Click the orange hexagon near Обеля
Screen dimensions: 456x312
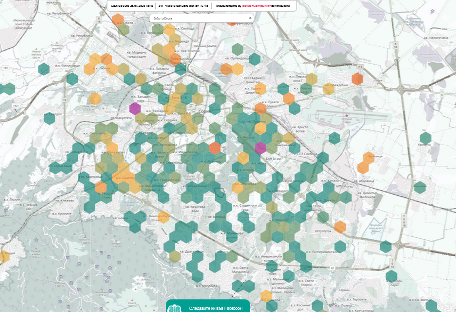tap(118, 19)
